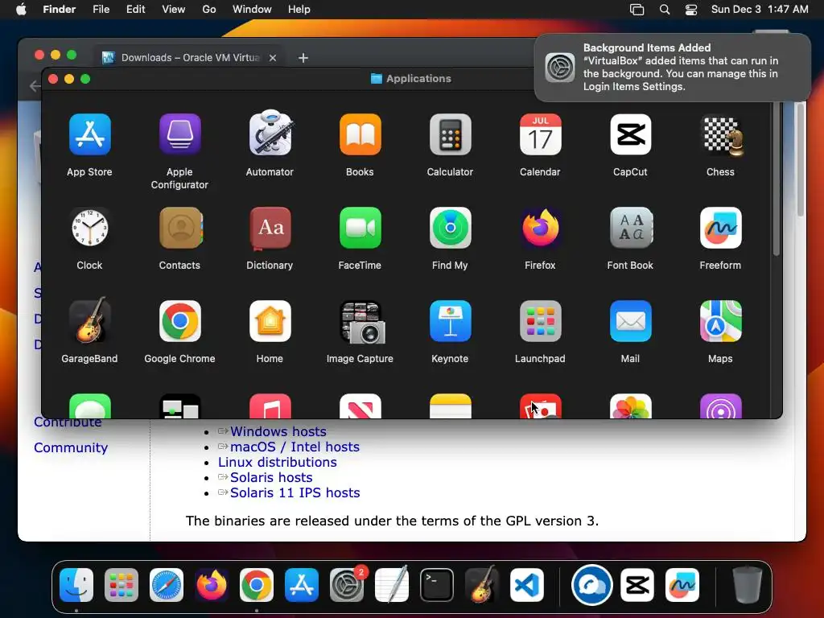Select the Keynote app icon
The height and width of the screenshot is (618, 824).
[451, 321]
